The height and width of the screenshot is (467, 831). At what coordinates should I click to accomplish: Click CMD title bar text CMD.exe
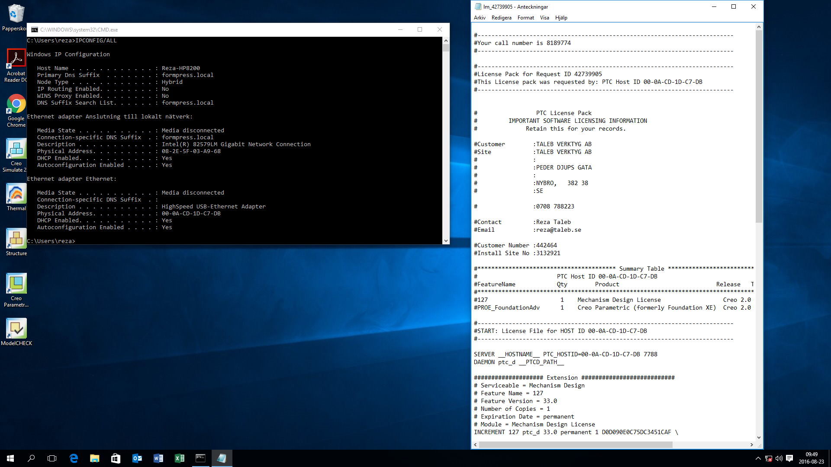pos(79,30)
